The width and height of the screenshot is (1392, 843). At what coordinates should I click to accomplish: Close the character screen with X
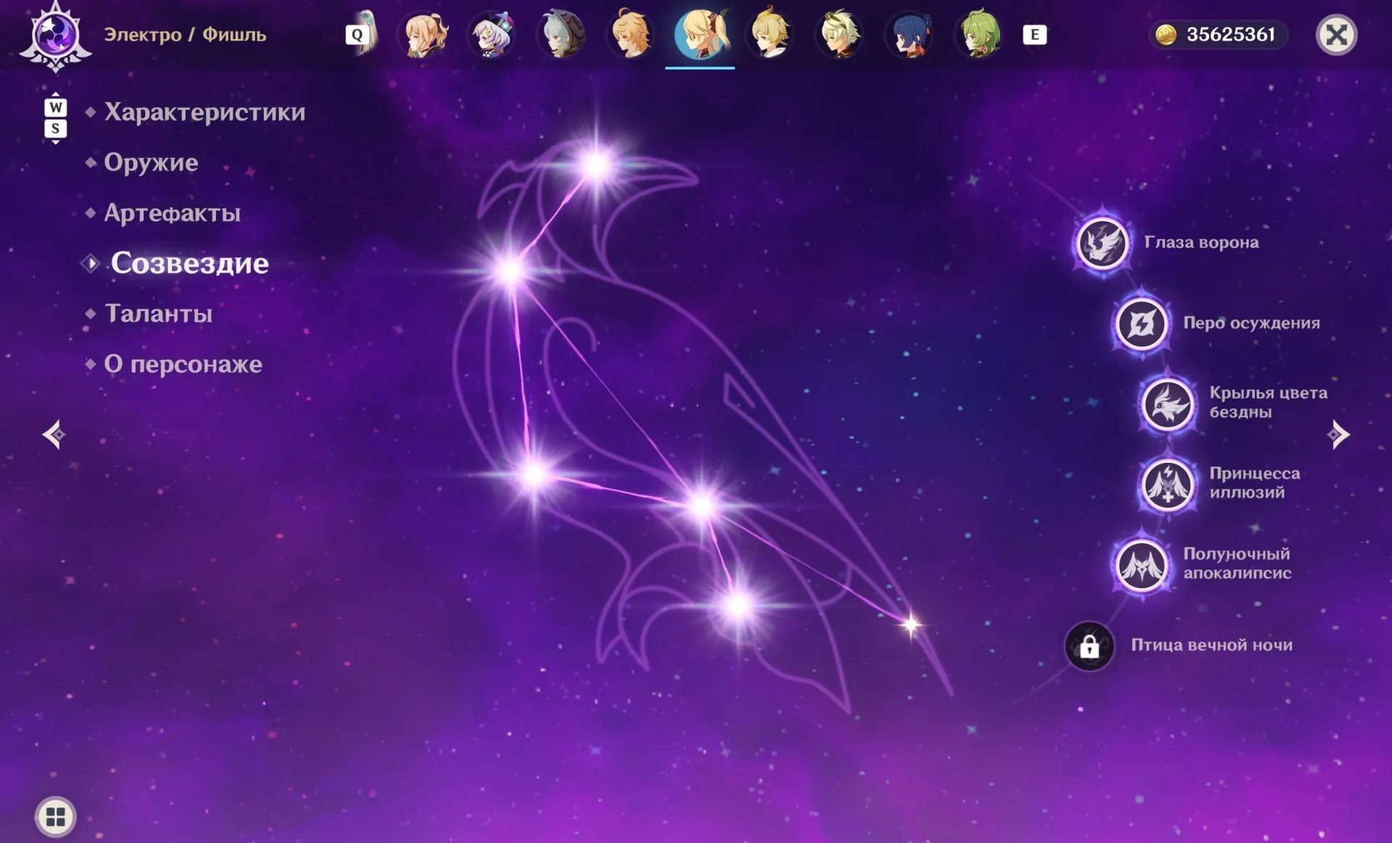1336,35
